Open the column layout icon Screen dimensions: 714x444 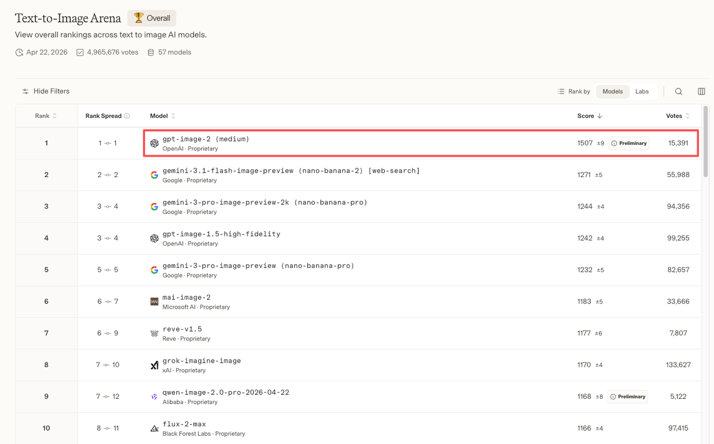point(702,91)
